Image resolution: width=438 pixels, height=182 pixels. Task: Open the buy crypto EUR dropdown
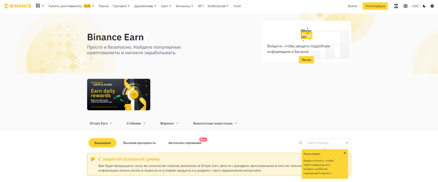[71, 6]
